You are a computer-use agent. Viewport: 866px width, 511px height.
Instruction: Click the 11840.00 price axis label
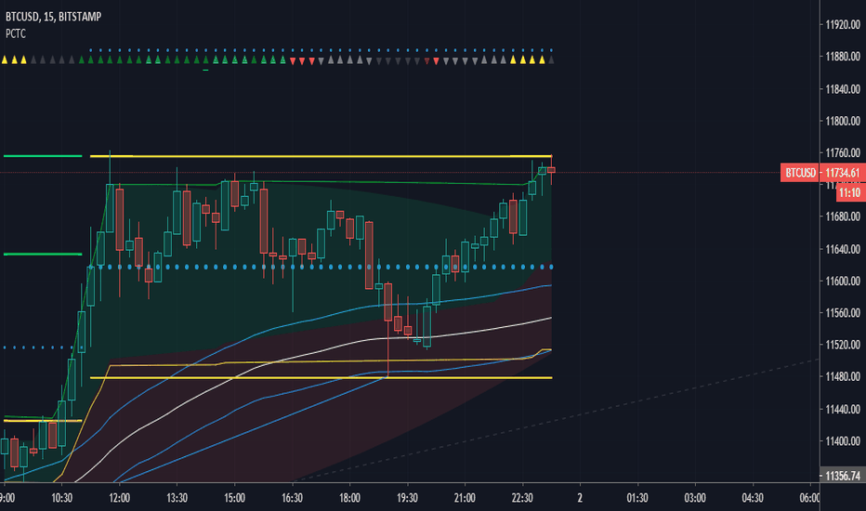(842, 89)
